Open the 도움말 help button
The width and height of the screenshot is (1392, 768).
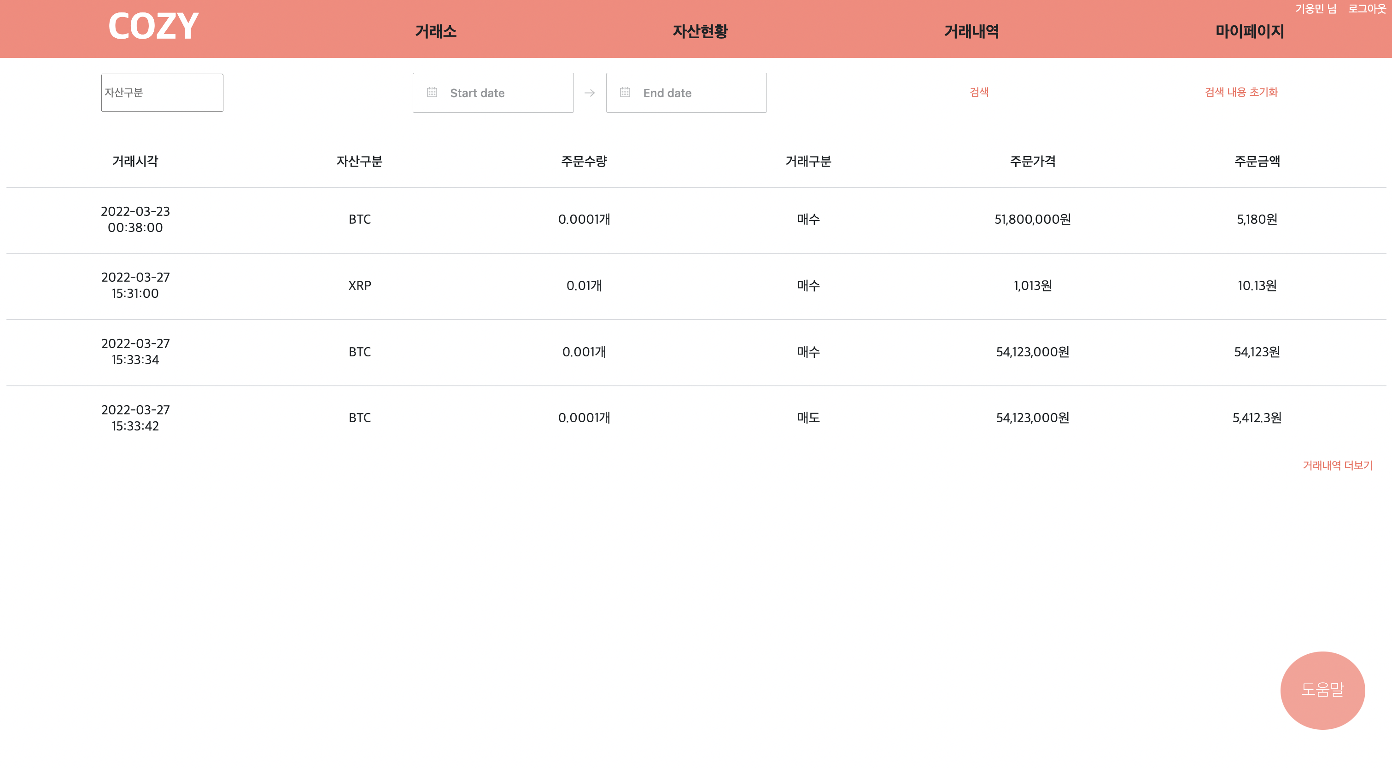click(1323, 690)
